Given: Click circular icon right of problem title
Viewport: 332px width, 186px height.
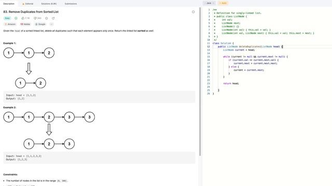Looking at the screenshot, I should pos(193,12).
